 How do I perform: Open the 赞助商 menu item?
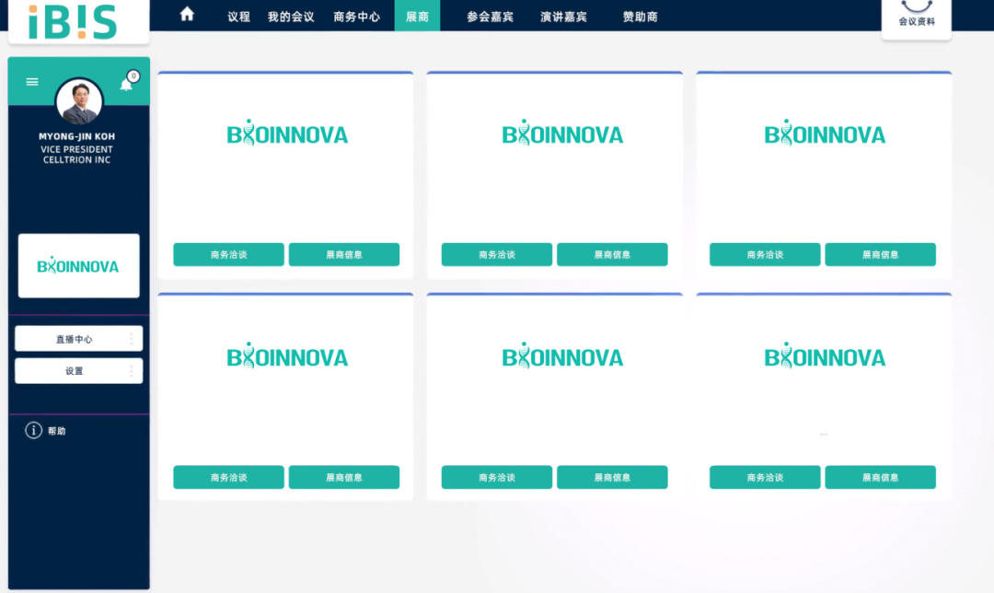(x=641, y=17)
